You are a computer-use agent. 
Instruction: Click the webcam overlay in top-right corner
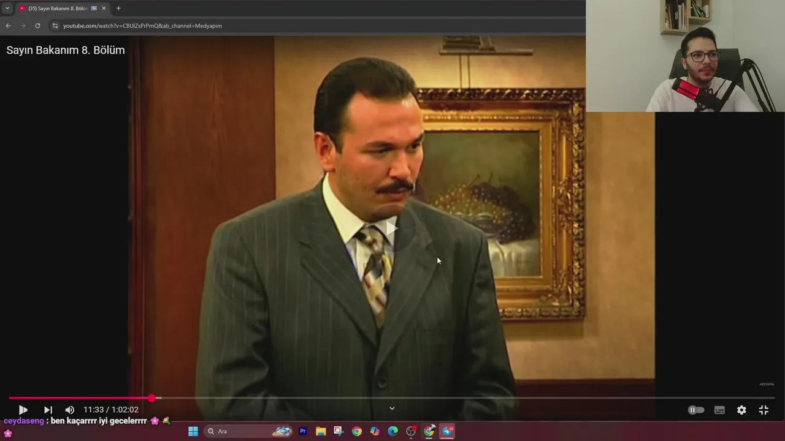pyautogui.click(x=685, y=56)
